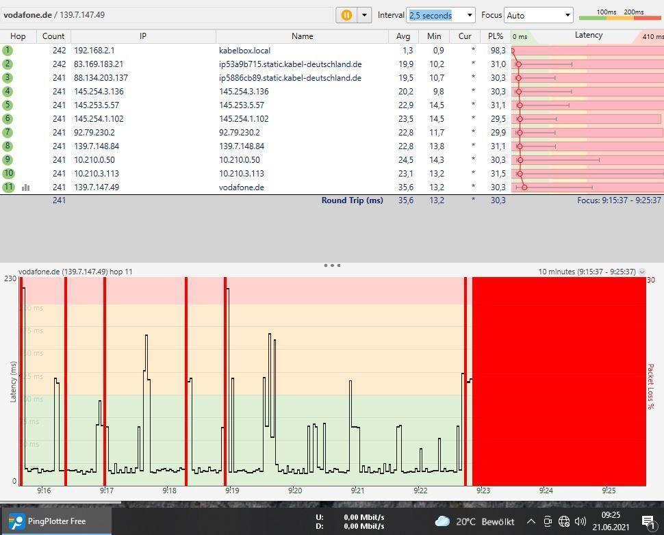Select the IP cell 10.210.0.50
This screenshot has width=664, height=535.
point(94,159)
